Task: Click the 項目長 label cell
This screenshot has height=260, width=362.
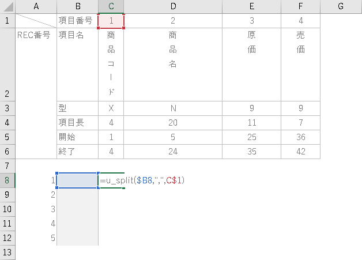Action: click(x=78, y=123)
